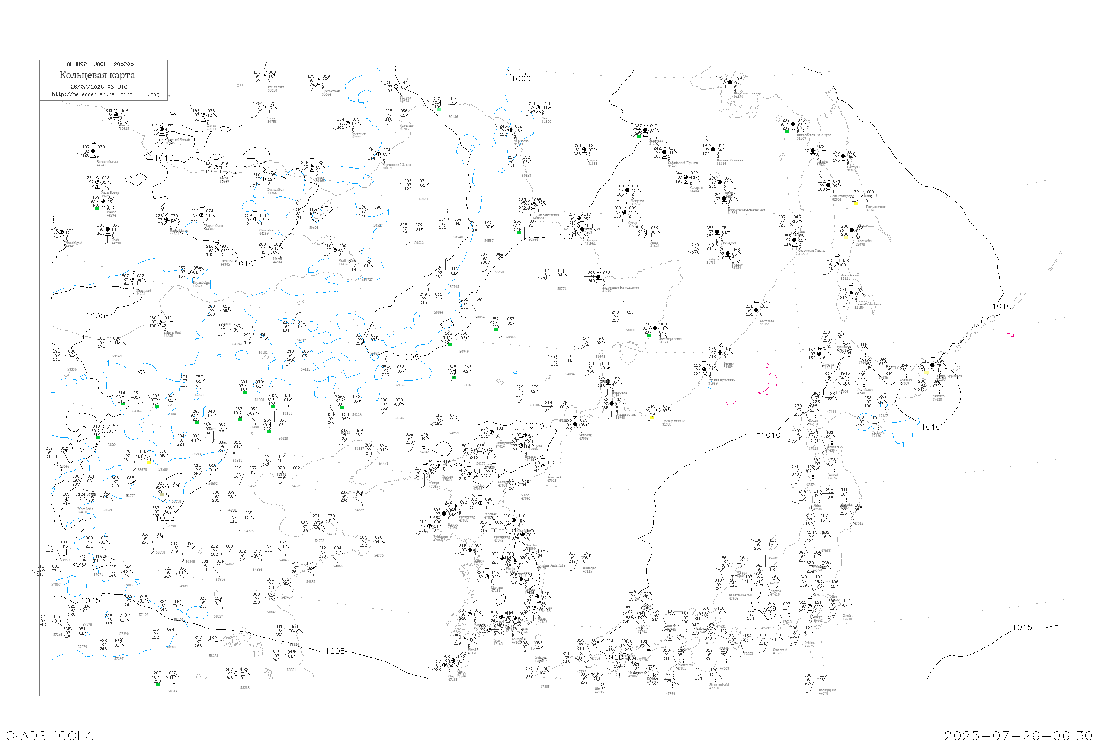Click the 1015 isobar label

pos(1022,628)
